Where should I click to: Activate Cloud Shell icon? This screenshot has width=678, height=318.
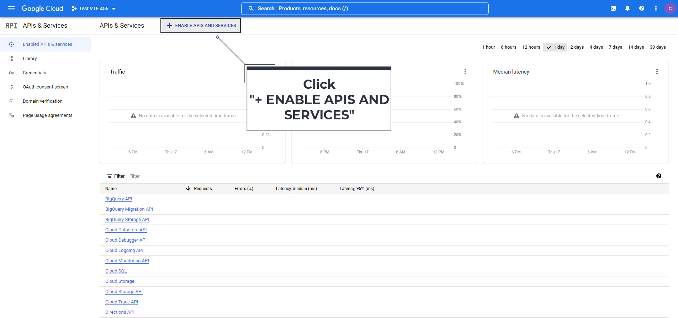tap(613, 8)
